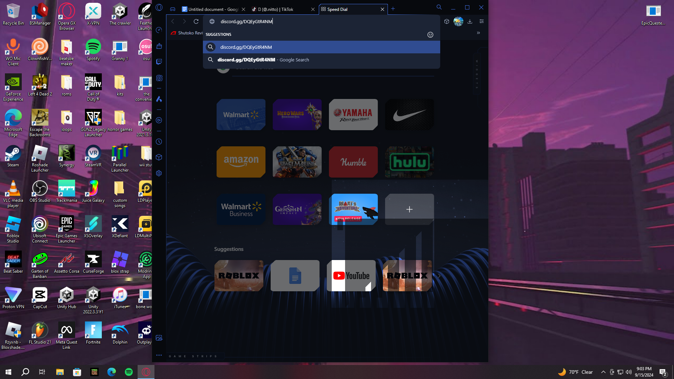
Task: Open the Hulu speed dial tile
Action: (409, 162)
